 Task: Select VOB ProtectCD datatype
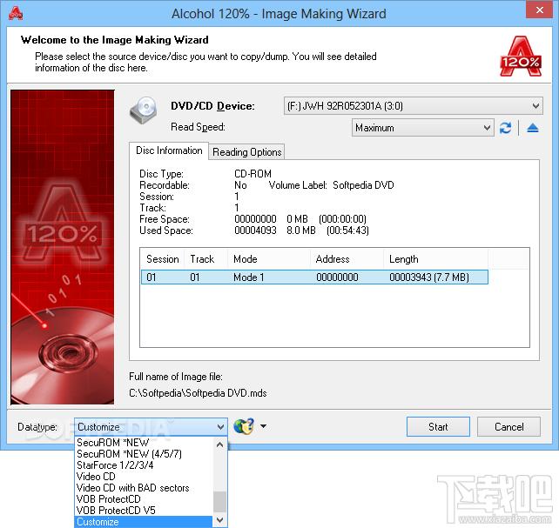144,499
